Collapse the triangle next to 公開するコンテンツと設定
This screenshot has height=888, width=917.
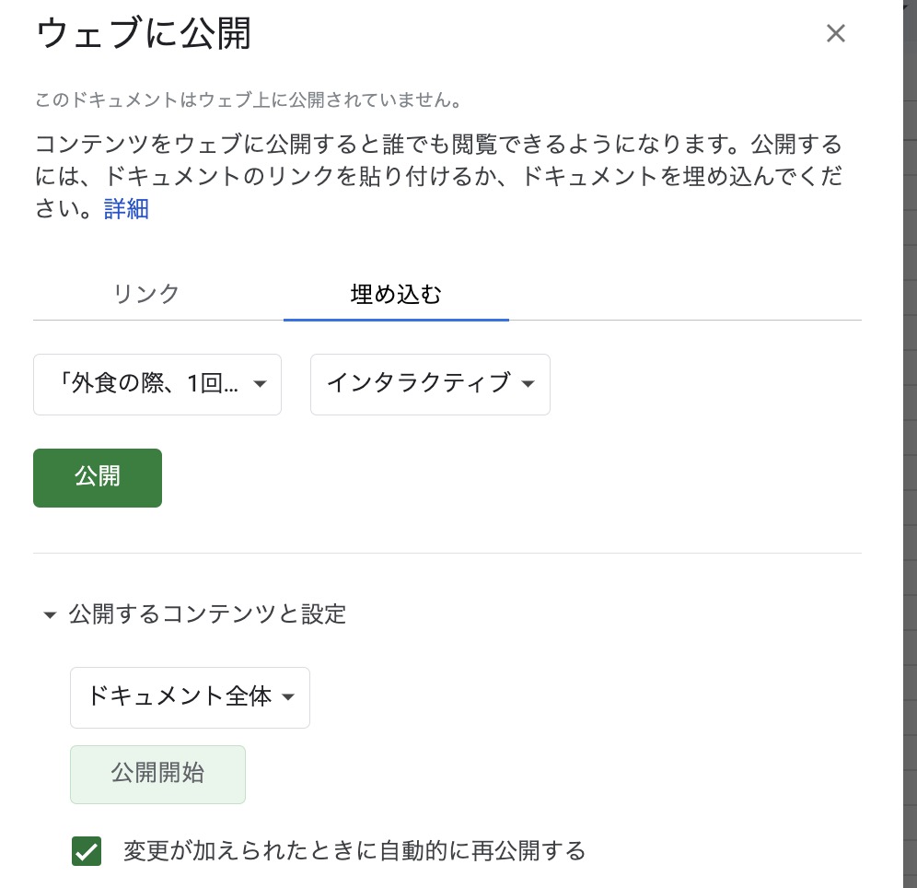(x=50, y=614)
